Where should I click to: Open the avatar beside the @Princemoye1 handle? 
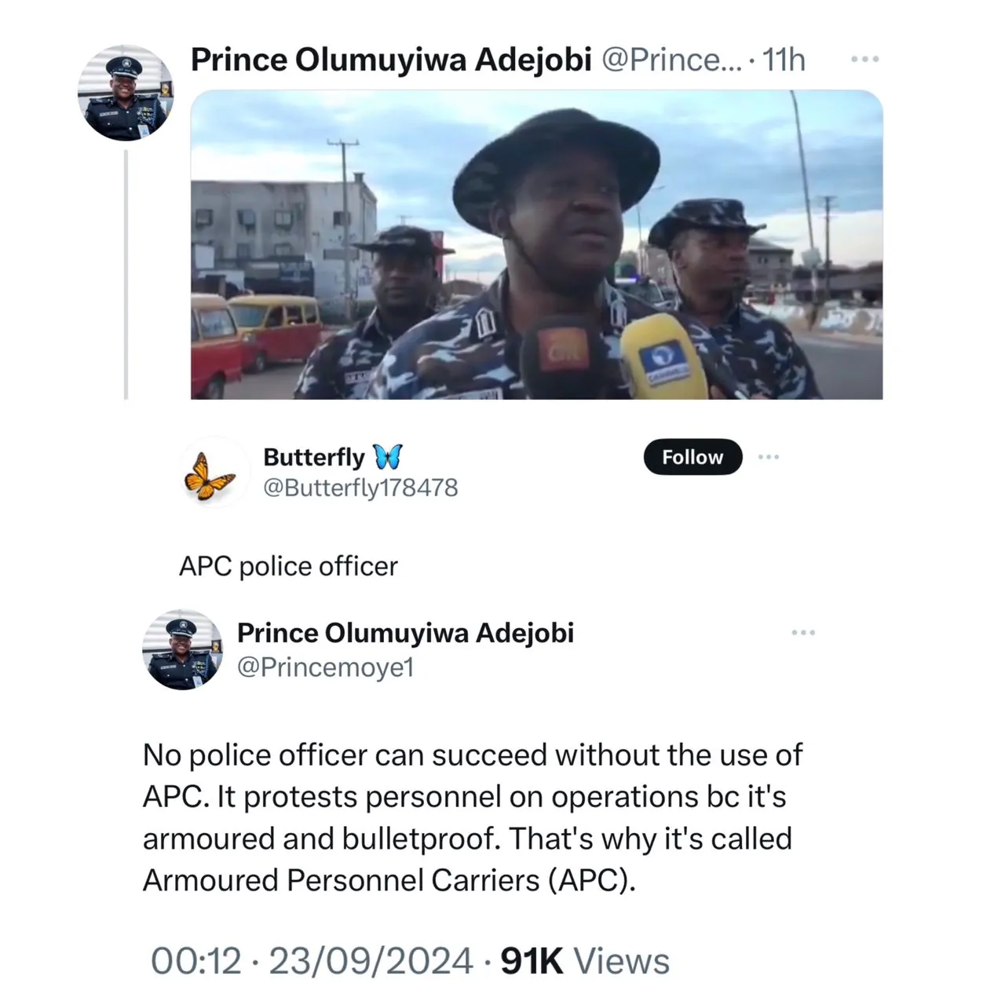182,649
